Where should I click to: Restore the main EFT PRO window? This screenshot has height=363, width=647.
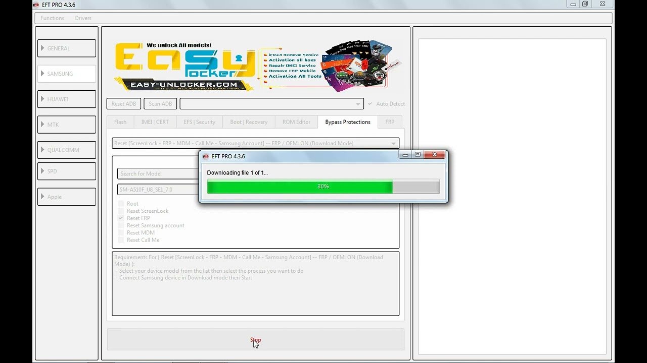(x=585, y=4)
